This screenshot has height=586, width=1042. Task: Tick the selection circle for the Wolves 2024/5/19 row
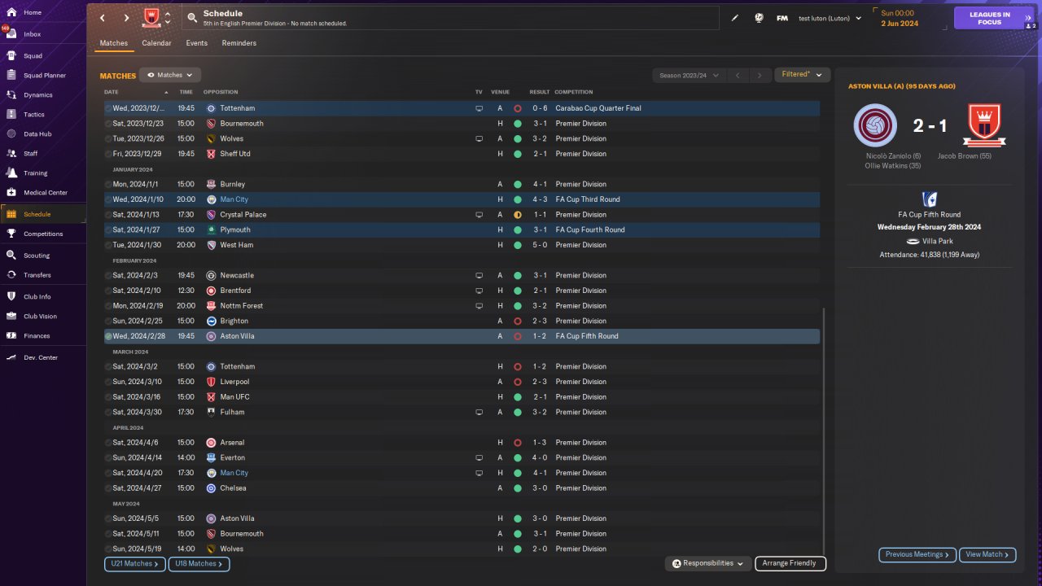point(108,549)
